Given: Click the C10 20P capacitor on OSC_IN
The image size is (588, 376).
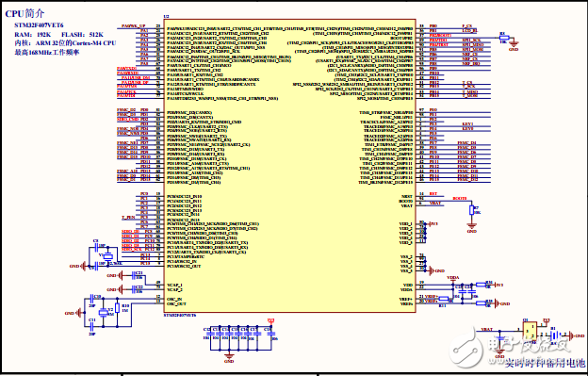Looking at the screenshot, I should coord(91,300).
